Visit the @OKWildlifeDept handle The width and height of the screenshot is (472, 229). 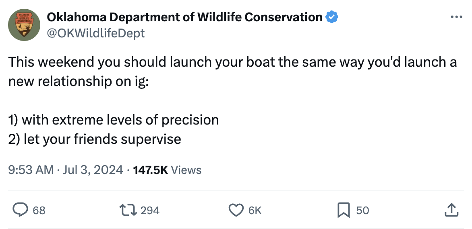pyautogui.click(x=96, y=33)
